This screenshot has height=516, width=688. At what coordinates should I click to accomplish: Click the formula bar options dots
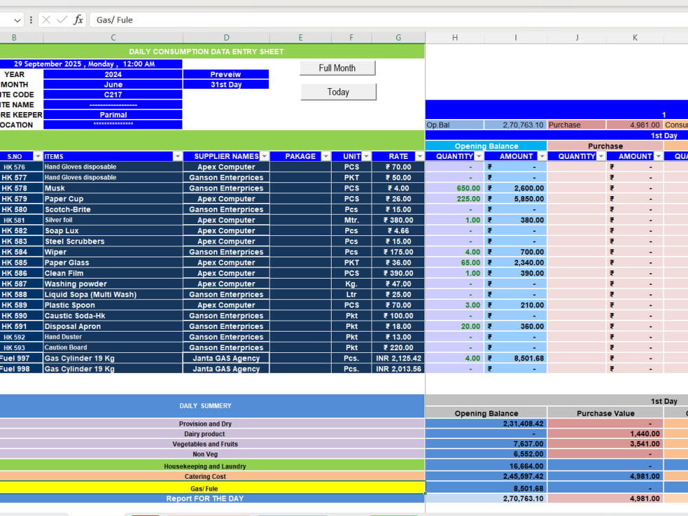tap(31, 20)
